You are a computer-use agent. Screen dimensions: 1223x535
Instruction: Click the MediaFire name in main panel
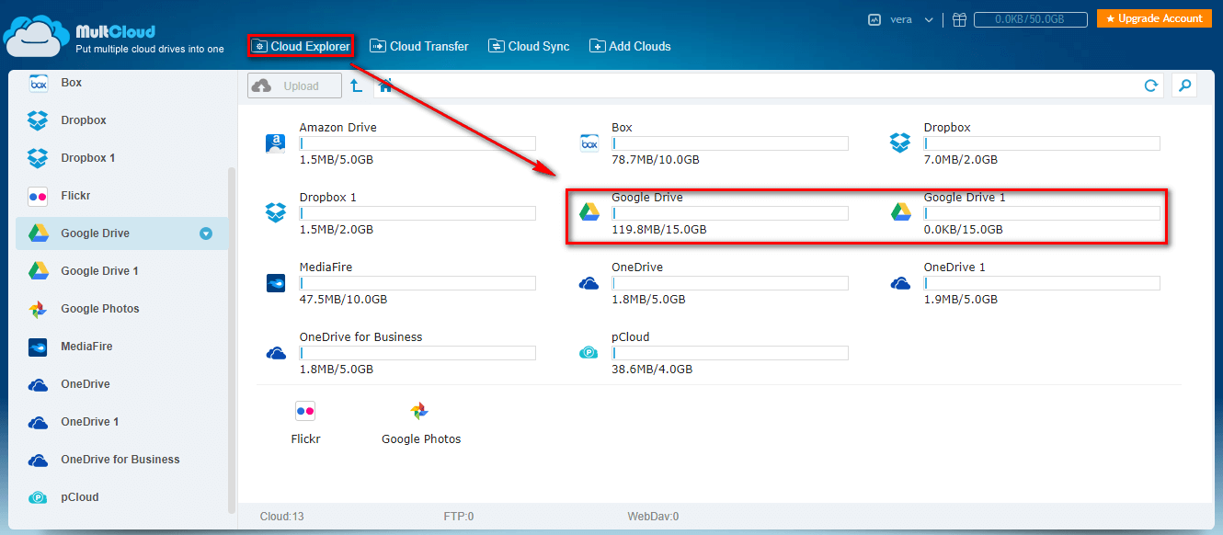pyautogui.click(x=326, y=267)
